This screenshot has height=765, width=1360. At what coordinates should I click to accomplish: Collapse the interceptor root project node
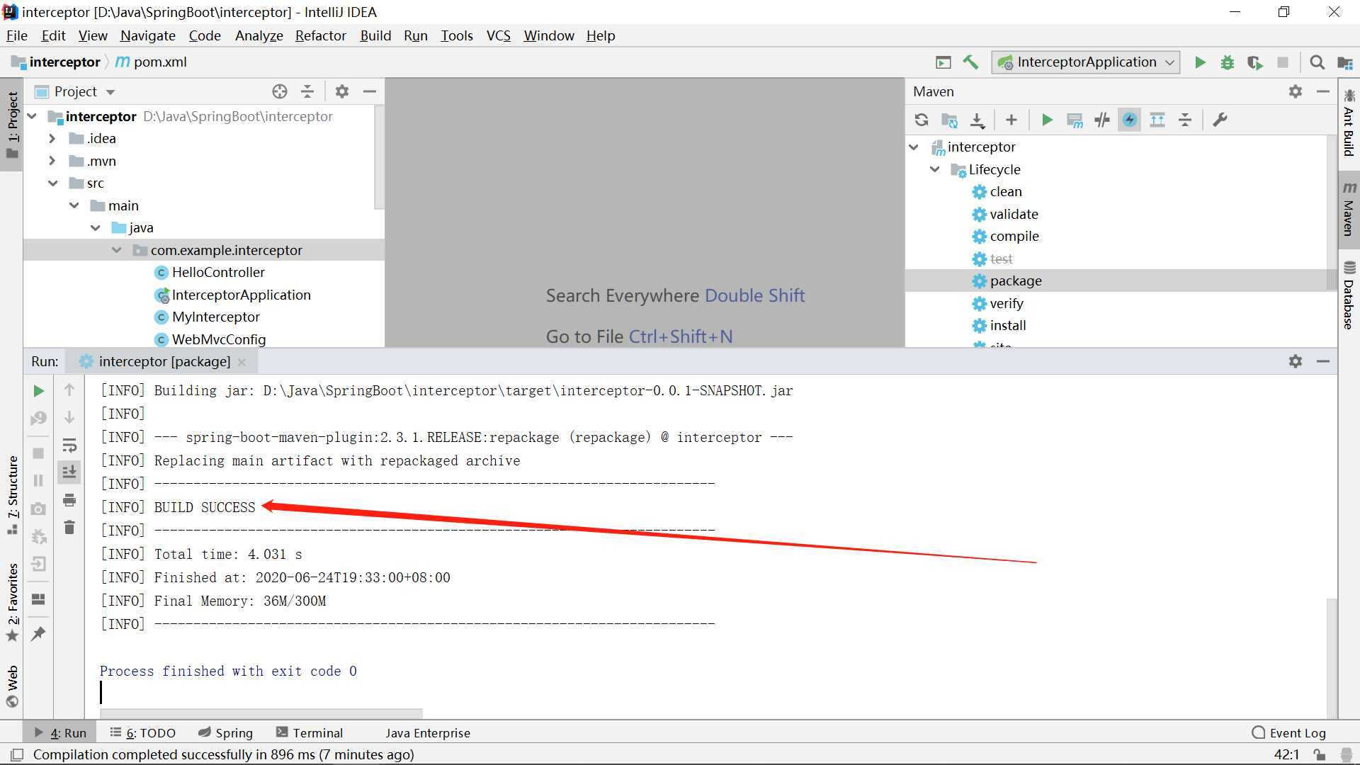click(33, 116)
